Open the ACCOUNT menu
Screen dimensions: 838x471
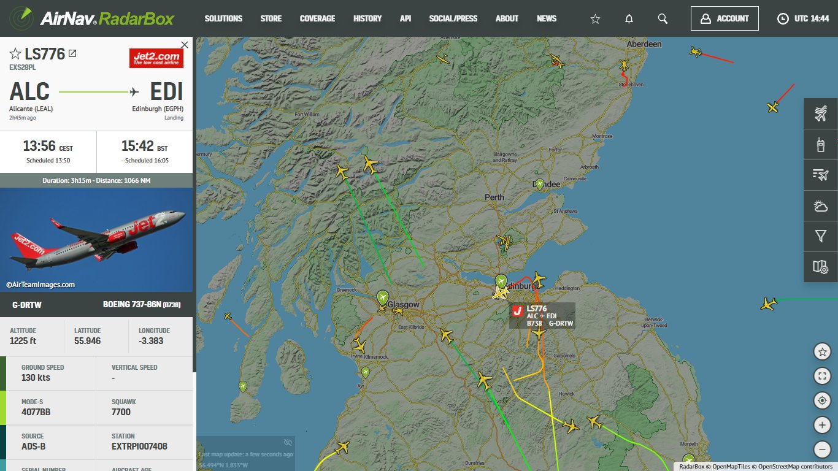tap(725, 18)
